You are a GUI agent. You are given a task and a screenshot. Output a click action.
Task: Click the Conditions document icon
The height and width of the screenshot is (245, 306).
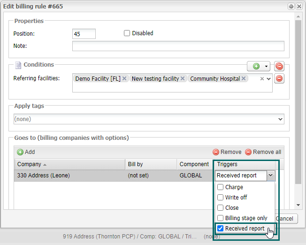click(18, 65)
